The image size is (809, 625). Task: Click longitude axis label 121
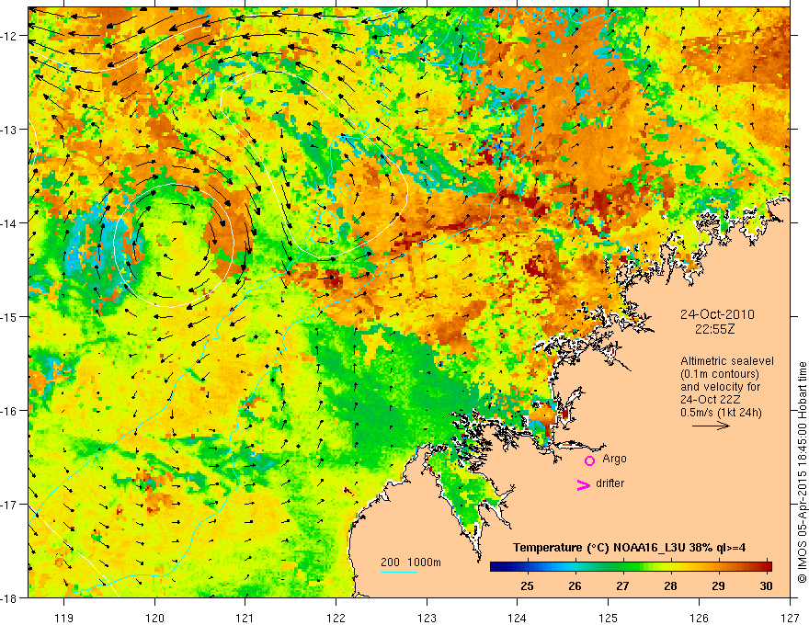(245, 619)
